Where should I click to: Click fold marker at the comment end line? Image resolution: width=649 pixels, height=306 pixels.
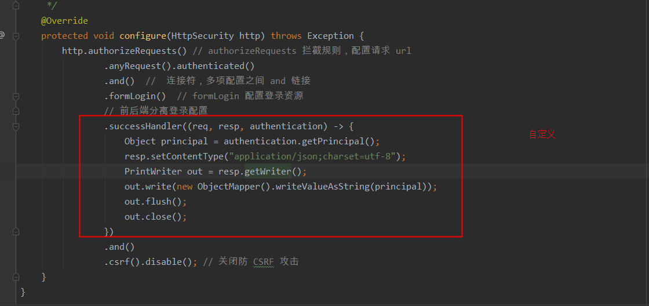point(16,6)
